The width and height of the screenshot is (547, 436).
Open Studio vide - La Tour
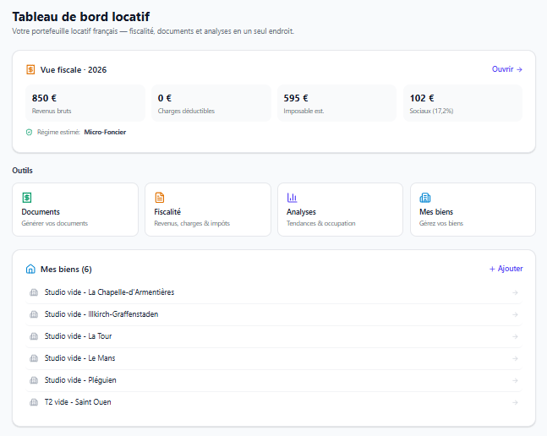pyautogui.click(x=274, y=336)
